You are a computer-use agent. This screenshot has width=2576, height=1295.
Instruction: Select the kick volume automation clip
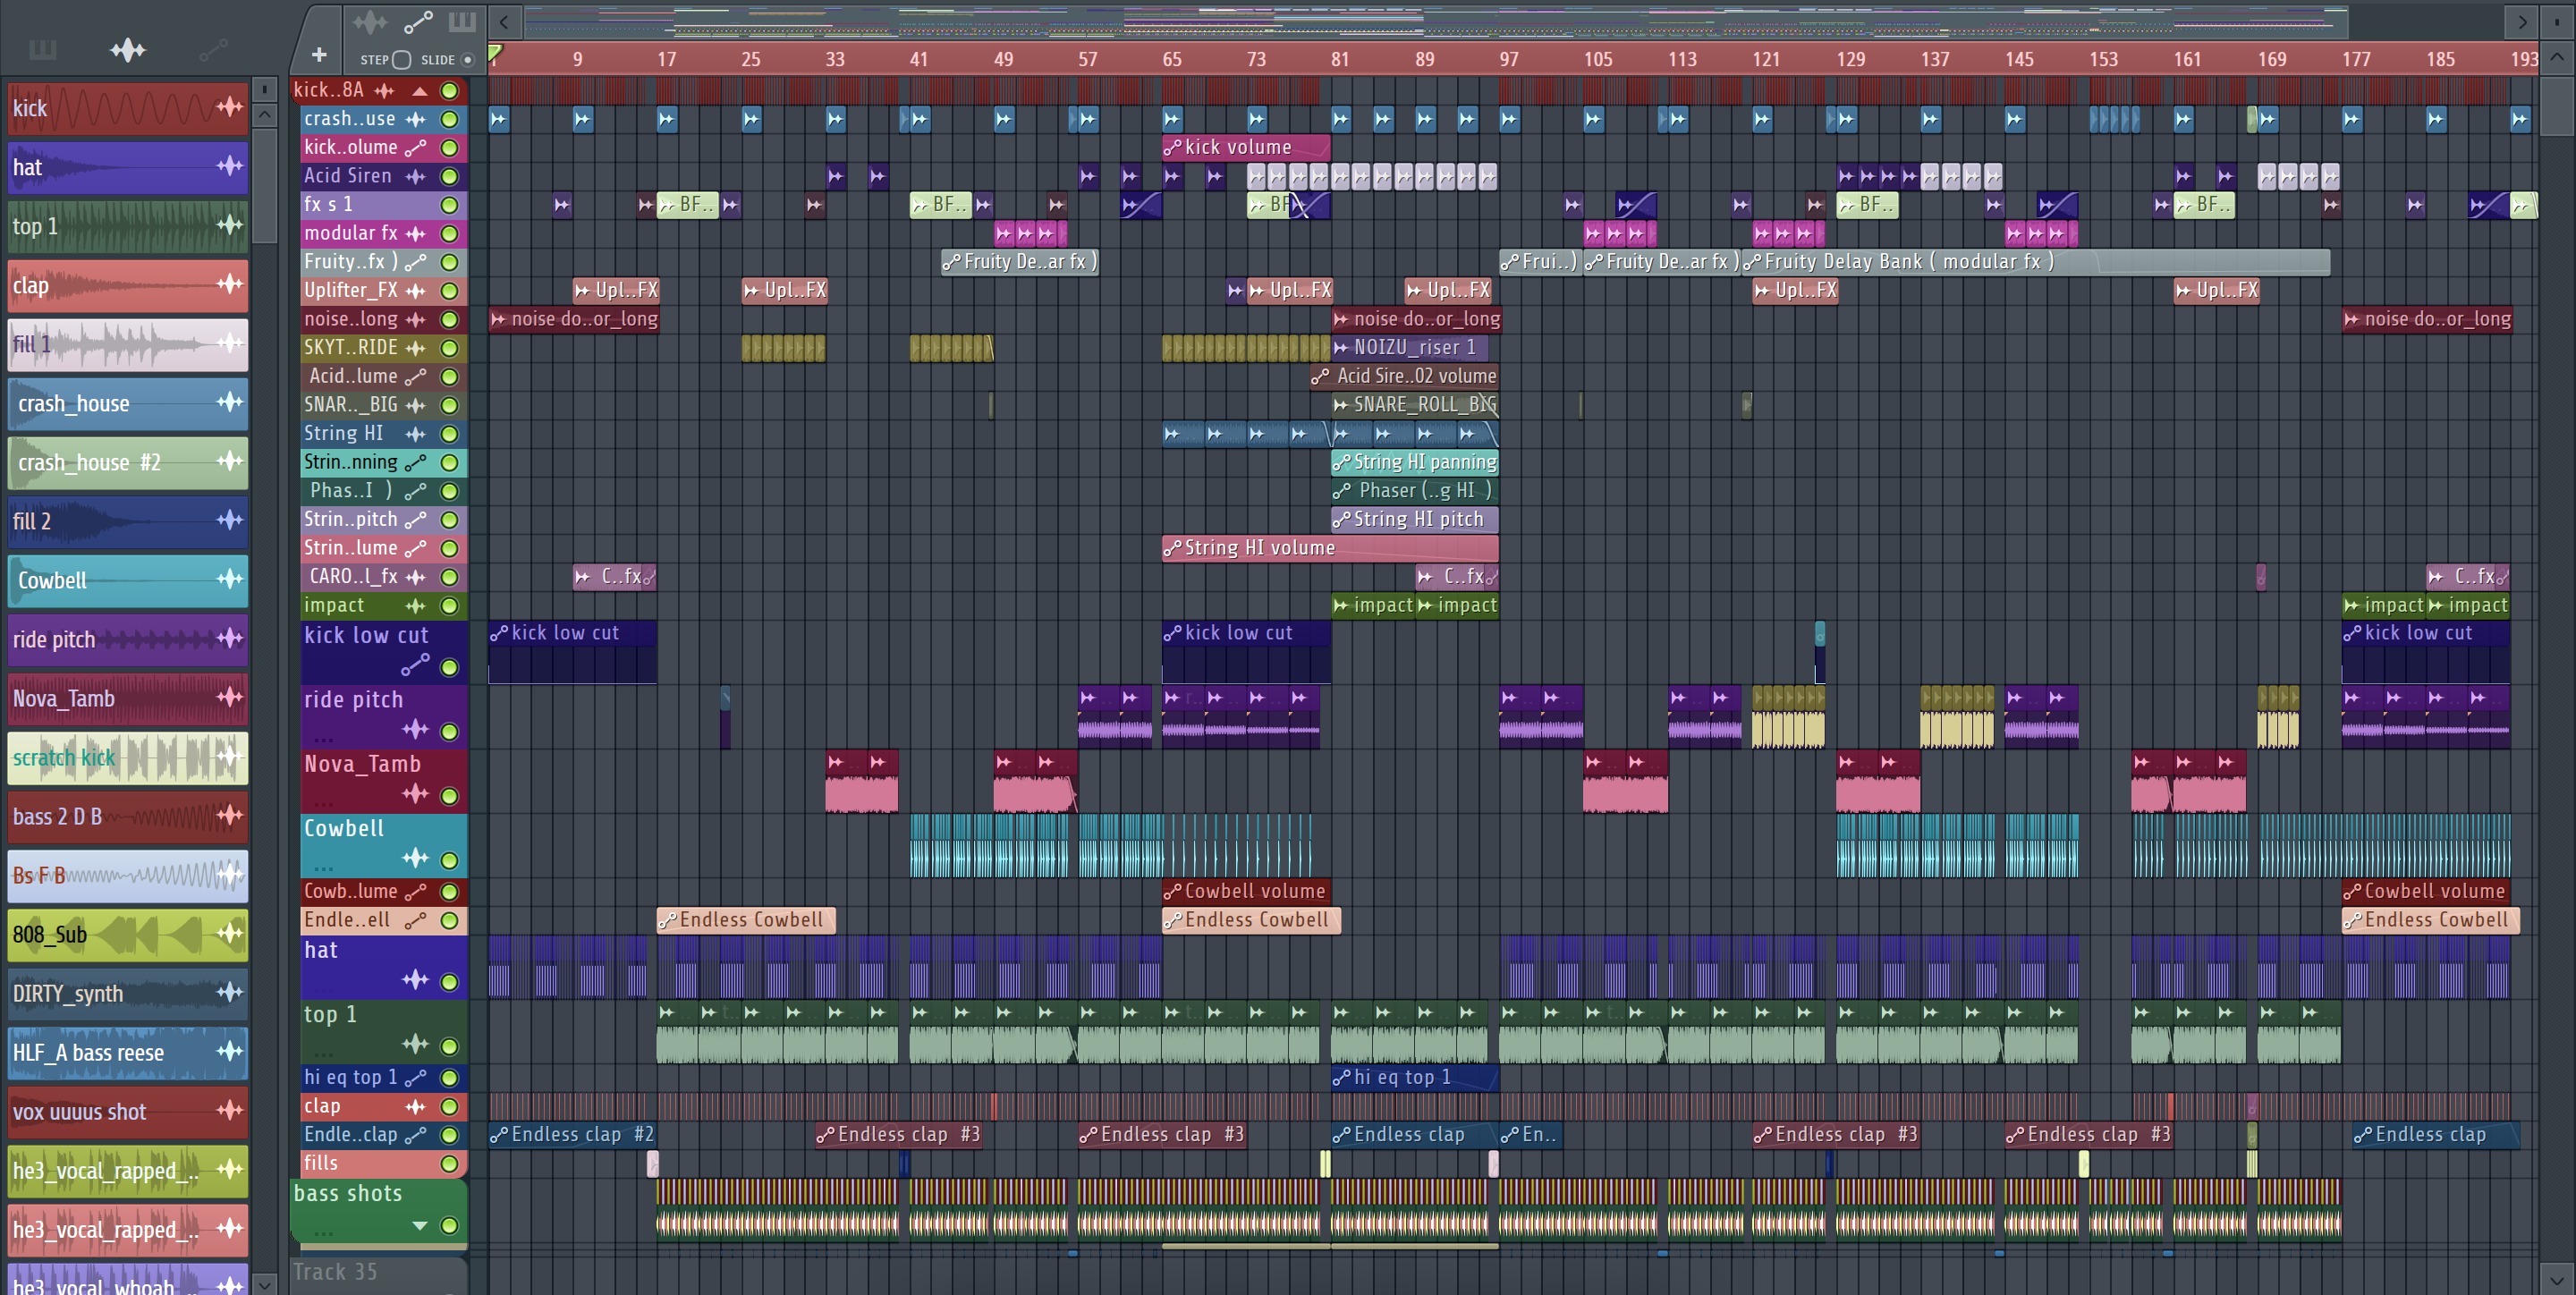tap(1245, 148)
